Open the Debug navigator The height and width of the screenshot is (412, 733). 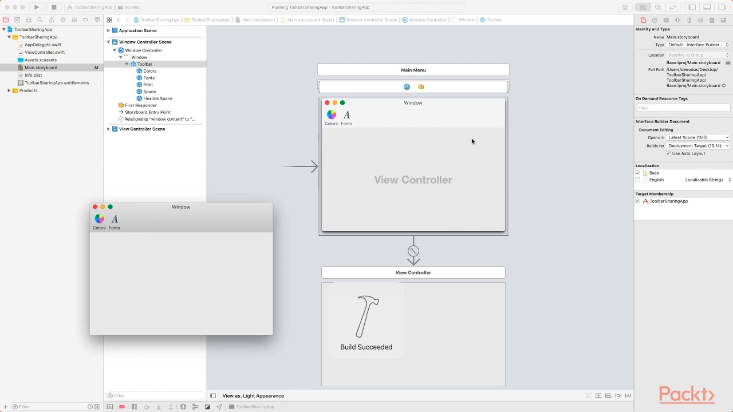point(74,20)
